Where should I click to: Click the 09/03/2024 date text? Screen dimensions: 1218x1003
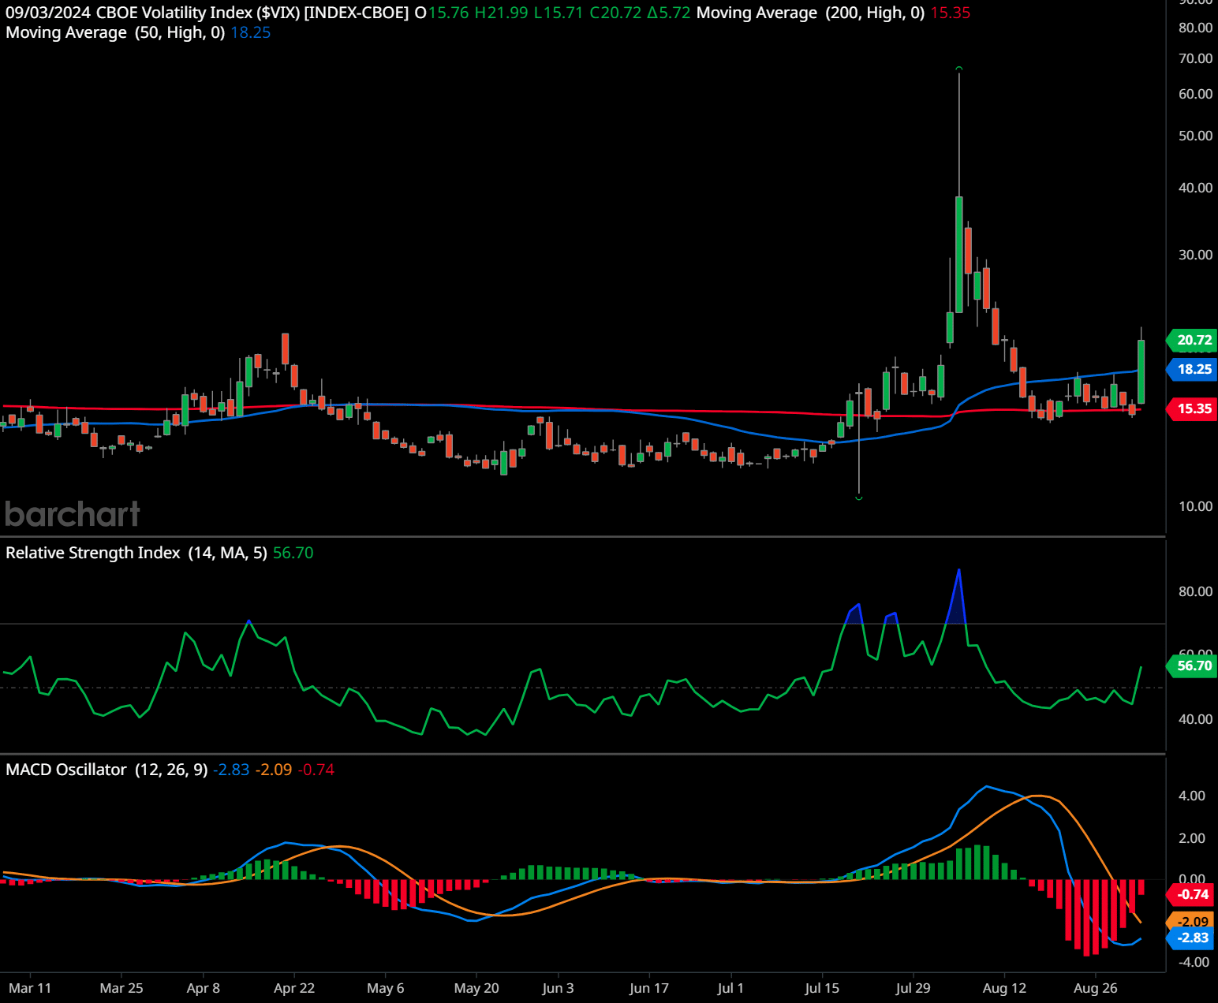pyautogui.click(x=48, y=13)
